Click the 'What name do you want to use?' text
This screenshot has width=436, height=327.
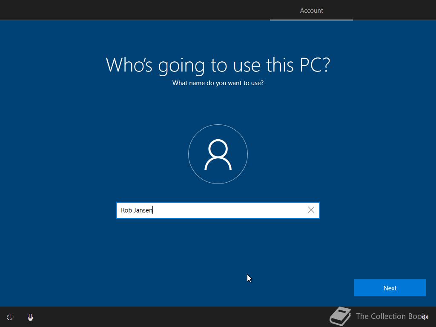tap(218, 83)
